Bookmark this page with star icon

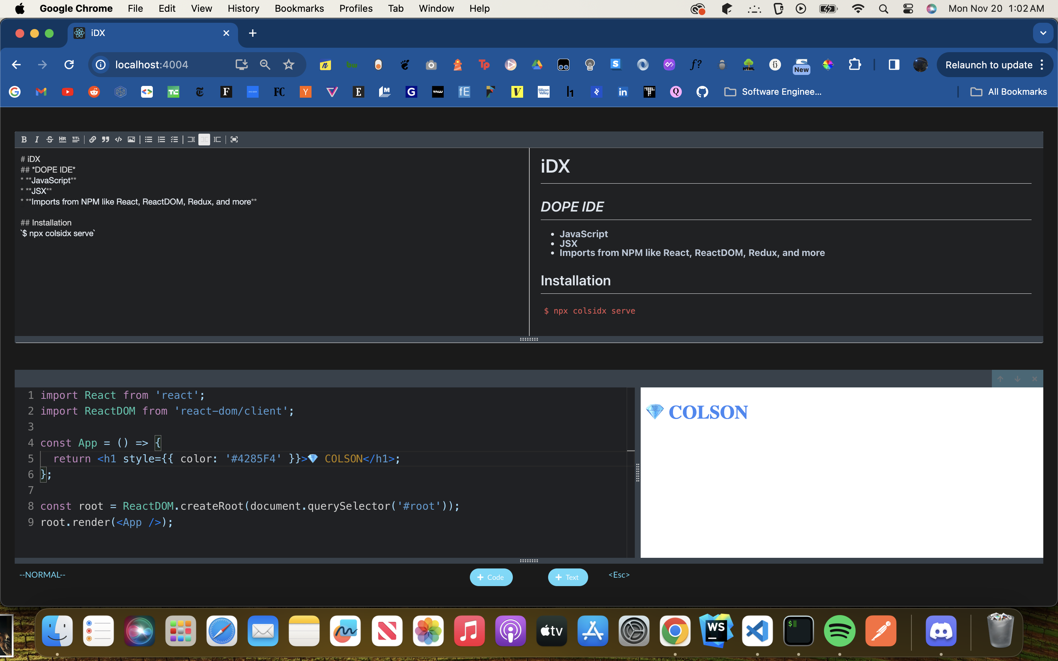tap(288, 65)
